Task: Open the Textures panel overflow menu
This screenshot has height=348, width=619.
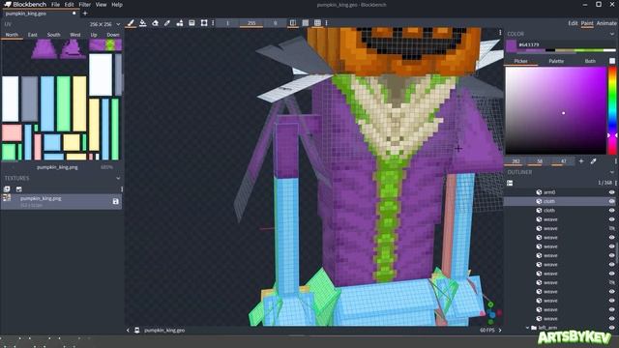Action: click(122, 189)
